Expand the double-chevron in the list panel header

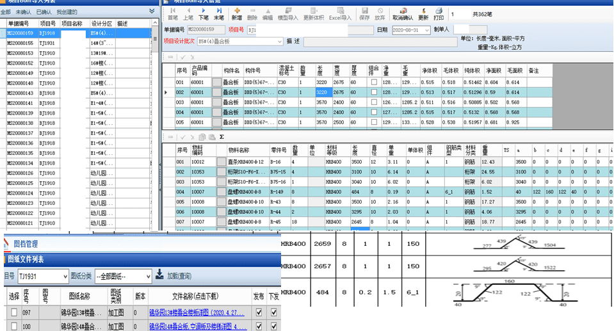pos(152,11)
